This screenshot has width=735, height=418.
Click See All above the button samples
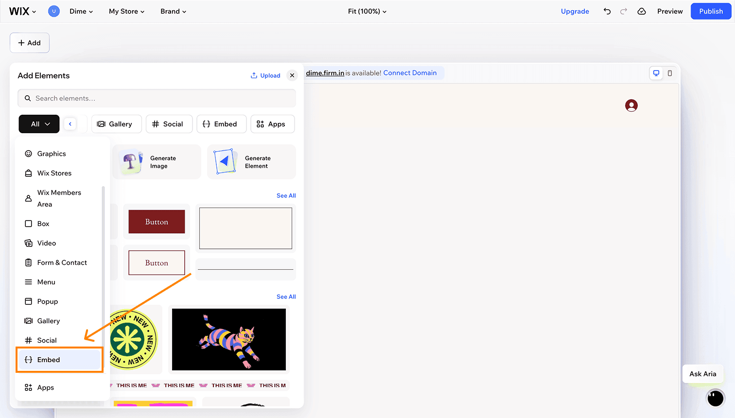click(x=286, y=195)
